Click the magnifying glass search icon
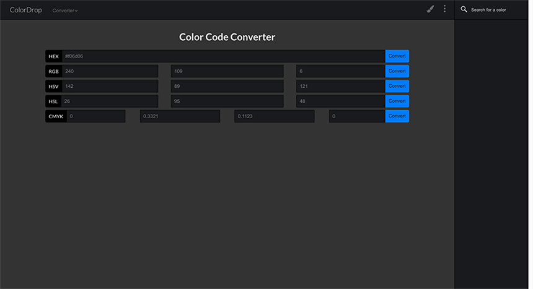 point(464,9)
